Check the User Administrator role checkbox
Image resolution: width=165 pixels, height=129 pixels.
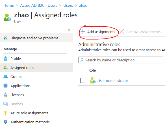pos(83,80)
